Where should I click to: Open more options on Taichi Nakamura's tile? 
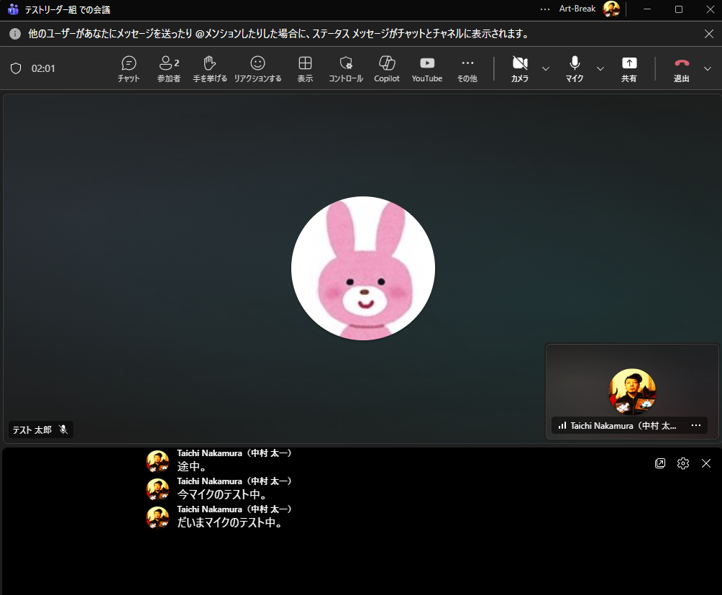(x=695, y=425)
